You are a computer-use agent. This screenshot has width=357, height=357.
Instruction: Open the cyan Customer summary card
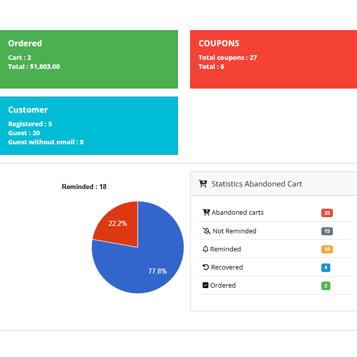pos(88,126)
